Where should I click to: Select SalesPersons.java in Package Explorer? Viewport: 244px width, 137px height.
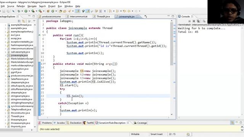(19, 79)
